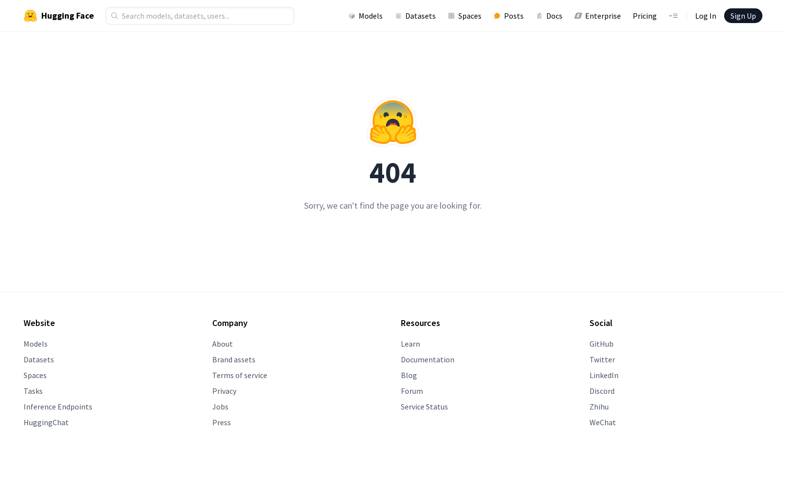Open the Jobs link
The width and height of the screenshot is (786, 491).
pos(220,407)
